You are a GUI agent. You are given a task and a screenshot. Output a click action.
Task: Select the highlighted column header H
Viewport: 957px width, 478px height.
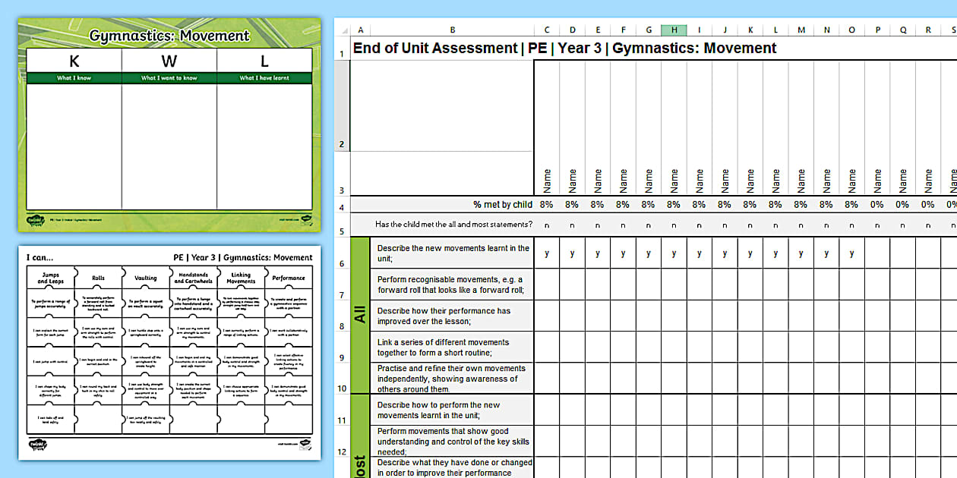pyautogui.click(x=674, y=30)
